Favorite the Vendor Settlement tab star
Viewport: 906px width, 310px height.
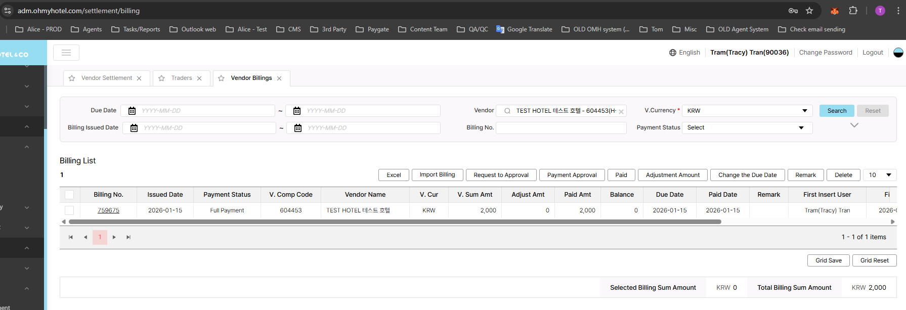click(x=72, y=78)
